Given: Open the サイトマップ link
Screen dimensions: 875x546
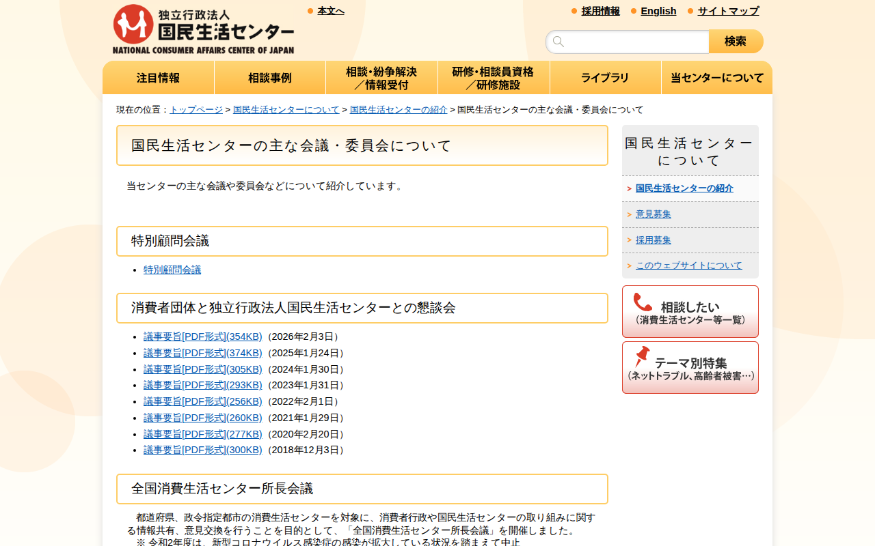Looking at the screenshot, I should click(728, 11).
